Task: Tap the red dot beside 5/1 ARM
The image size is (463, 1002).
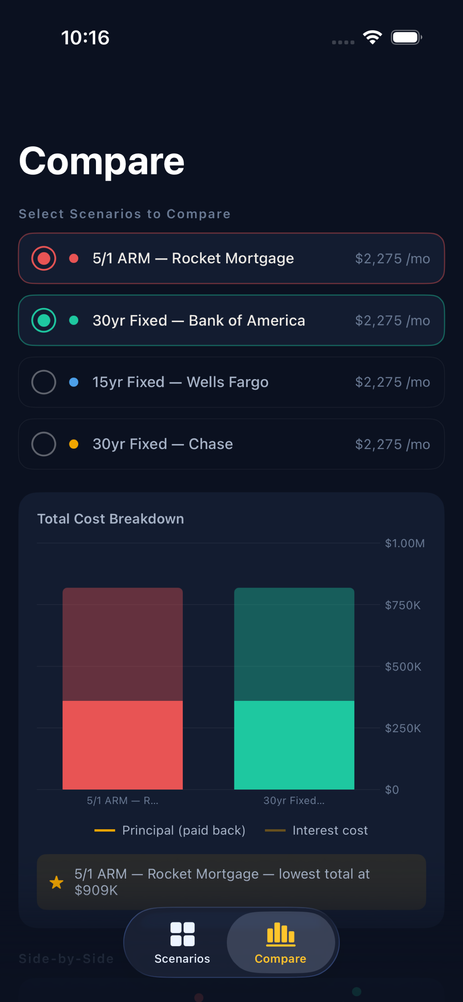Action: click(74, 258)
